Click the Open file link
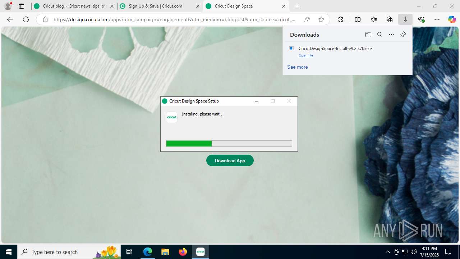460x259 pixels. (306, 55)
